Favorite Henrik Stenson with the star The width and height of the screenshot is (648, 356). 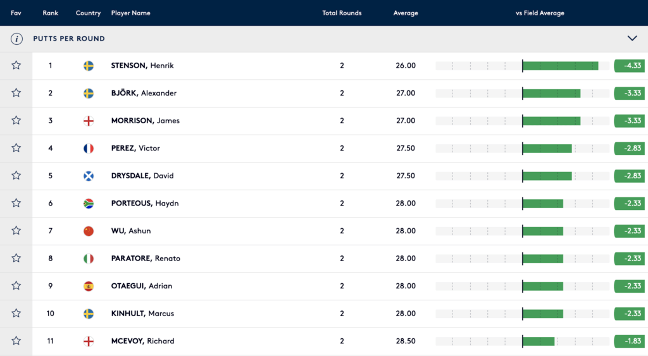pos(16,66)
